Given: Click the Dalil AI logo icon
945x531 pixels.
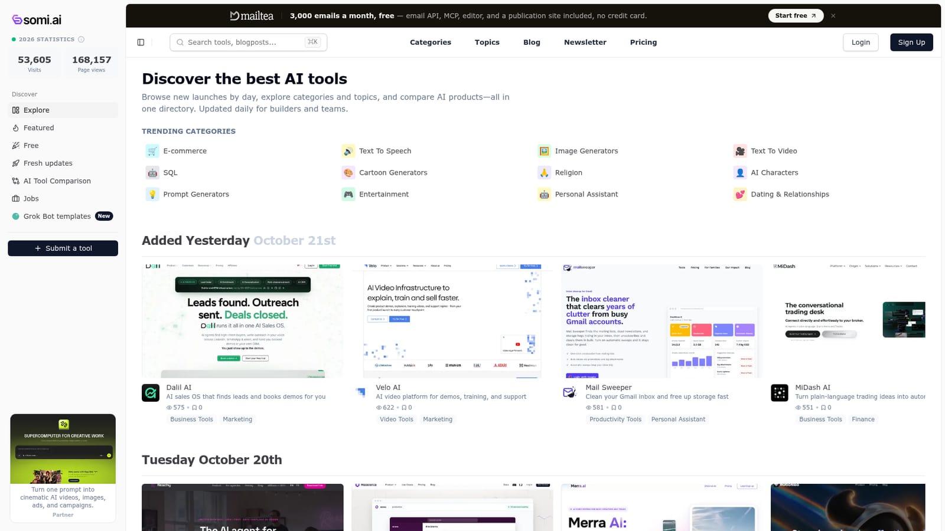Looking at the screenshot, I should (x=151, y=393).
